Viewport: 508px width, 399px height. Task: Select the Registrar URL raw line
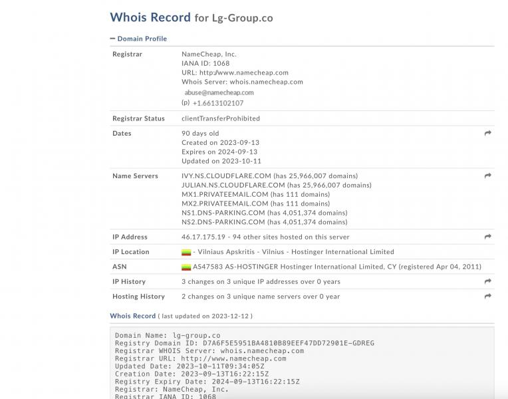click(201, 359)
